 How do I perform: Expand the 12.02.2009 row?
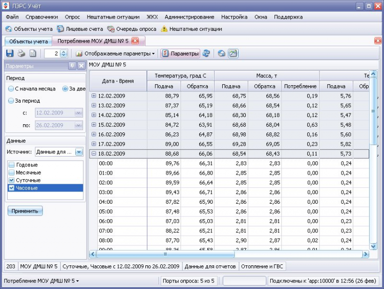(x=94, y=95)
